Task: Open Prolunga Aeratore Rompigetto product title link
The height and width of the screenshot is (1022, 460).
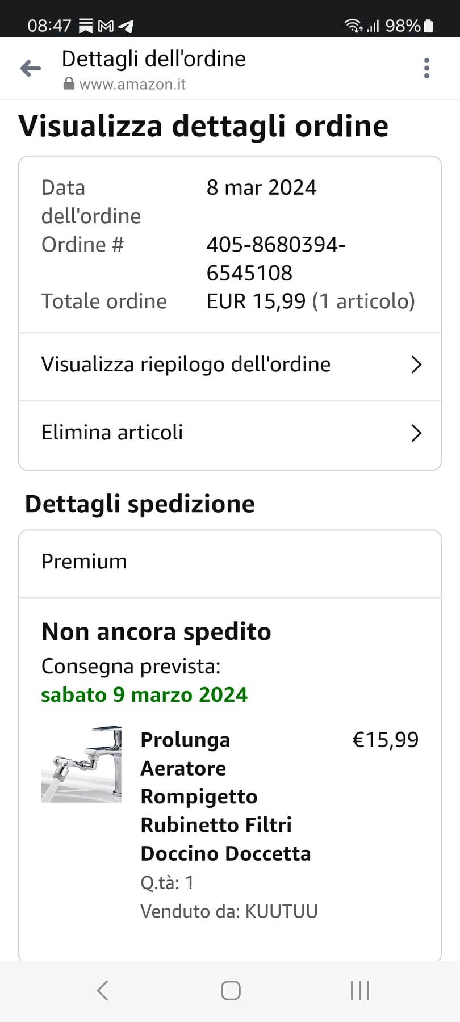Action: (x=225, y=796)
